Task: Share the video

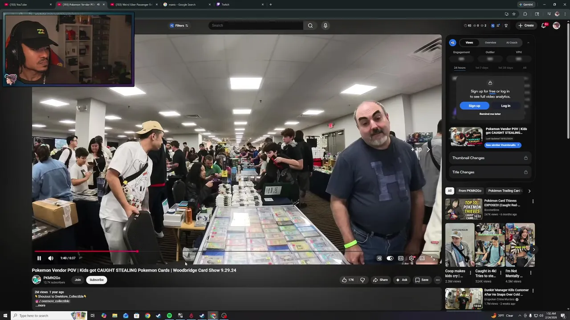Action: coord(380,280)
